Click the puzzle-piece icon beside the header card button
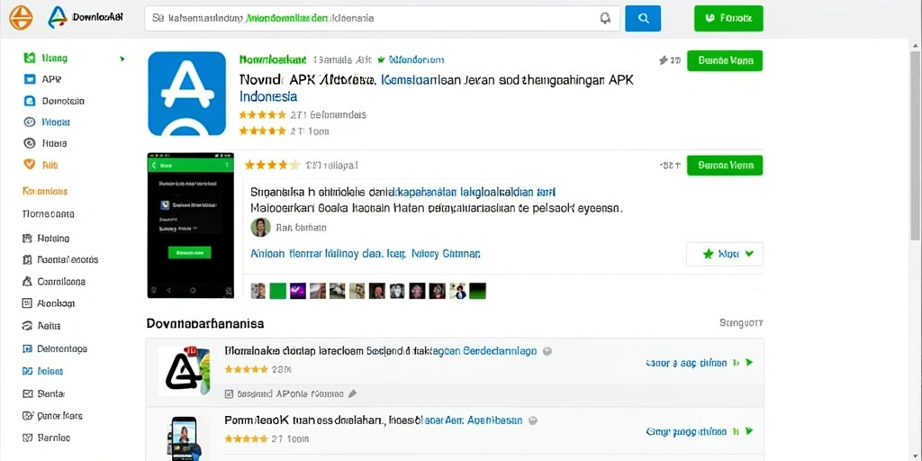This screenshot has width=922, height=461. (664, 60)
